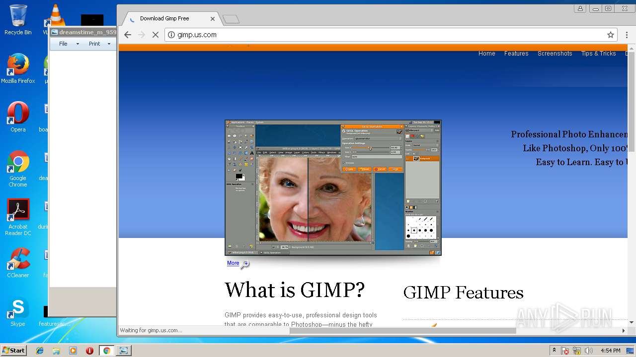Switch to photo viewer in taskbar
Viewport: 636px width, 357px height.
coord(124,351)
